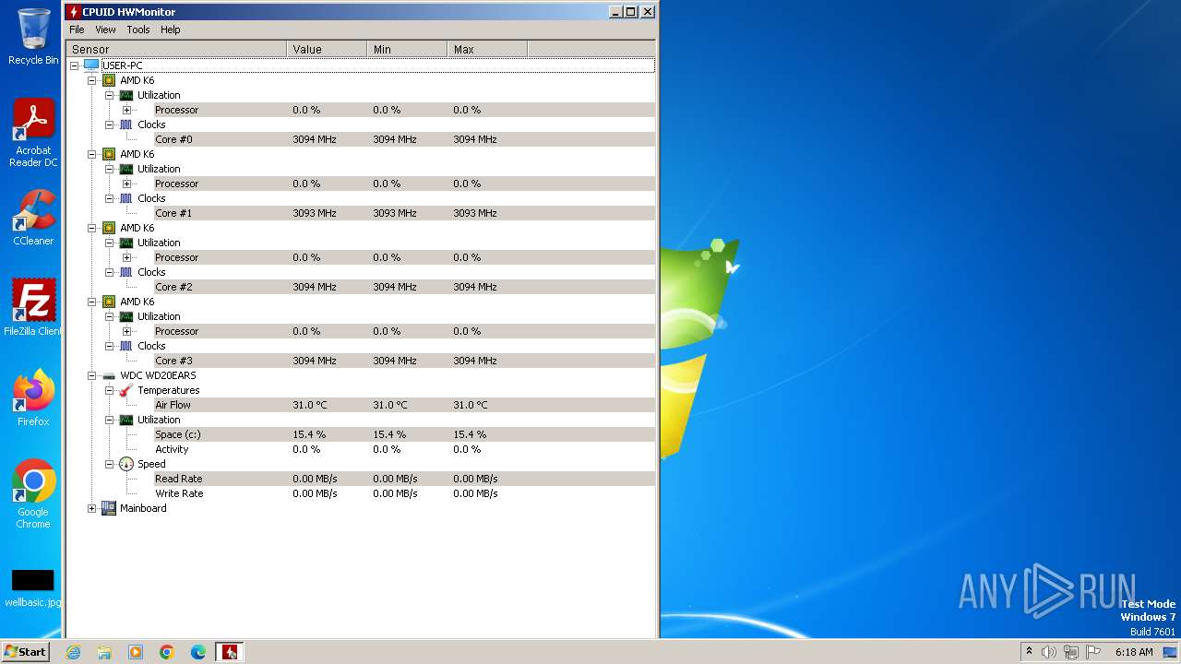The image size is (1181, 664).
Task: Select the Google Chrome desktop shortcut
Action: pyautogui.click(x=33, y=494)
